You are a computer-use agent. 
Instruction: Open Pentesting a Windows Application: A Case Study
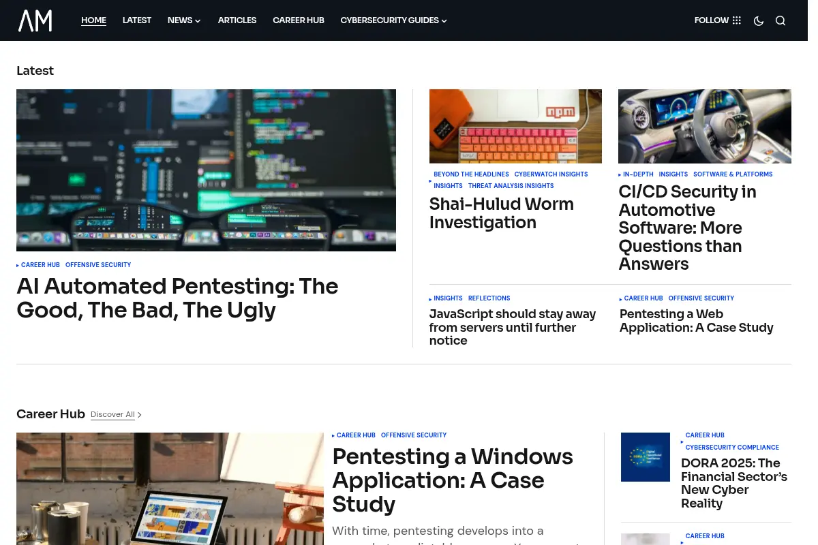point(453,480)
